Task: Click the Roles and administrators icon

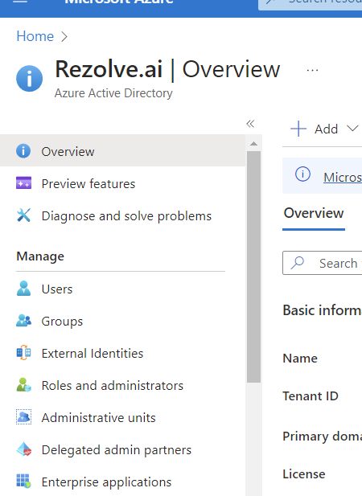Action: pos(24,385)
